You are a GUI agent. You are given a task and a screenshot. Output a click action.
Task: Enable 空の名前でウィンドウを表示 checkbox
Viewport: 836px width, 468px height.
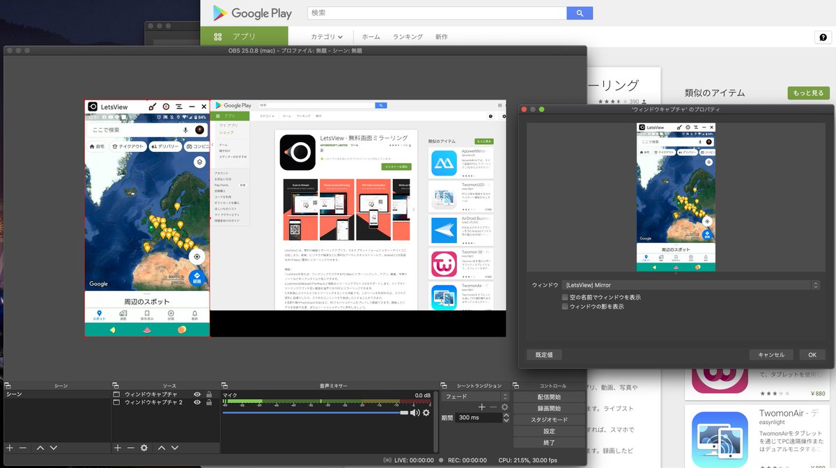[x=565, y=297]
